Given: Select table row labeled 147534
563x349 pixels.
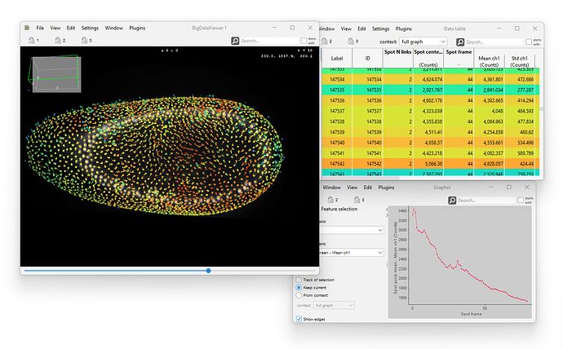Looking at the screenshot, I should pos(430,79).
